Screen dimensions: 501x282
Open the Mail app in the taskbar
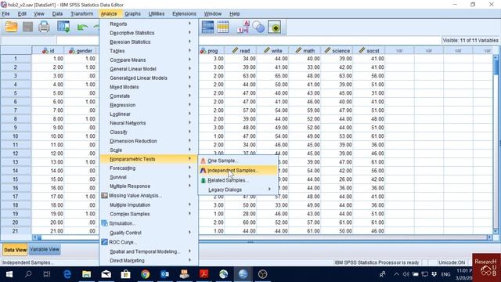(x=106, y=274)
